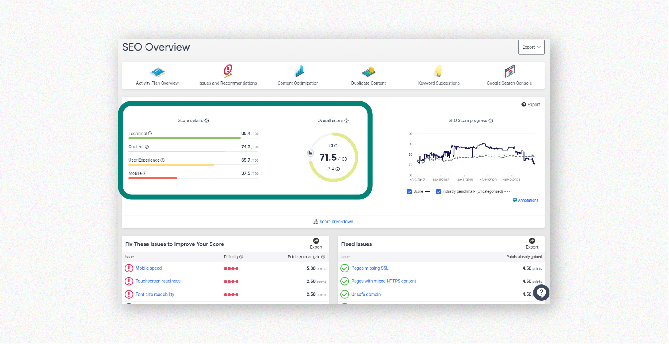
Task: Open the help tooltip next to Overall score
Action: pyautogui.click(x=347, y=121)
